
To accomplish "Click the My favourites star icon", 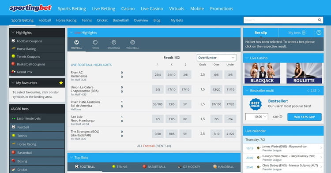I will 61,83.
